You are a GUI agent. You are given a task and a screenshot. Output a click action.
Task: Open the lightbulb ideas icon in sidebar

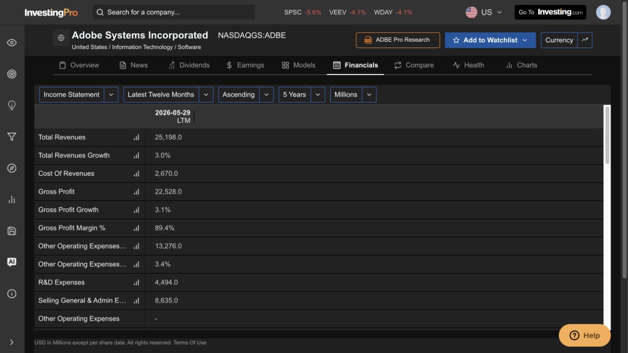click(12, 106)
